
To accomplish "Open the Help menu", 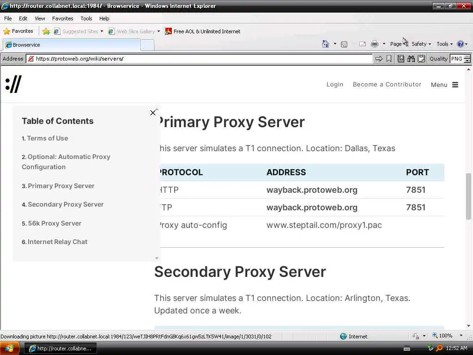I will point(104,18).
